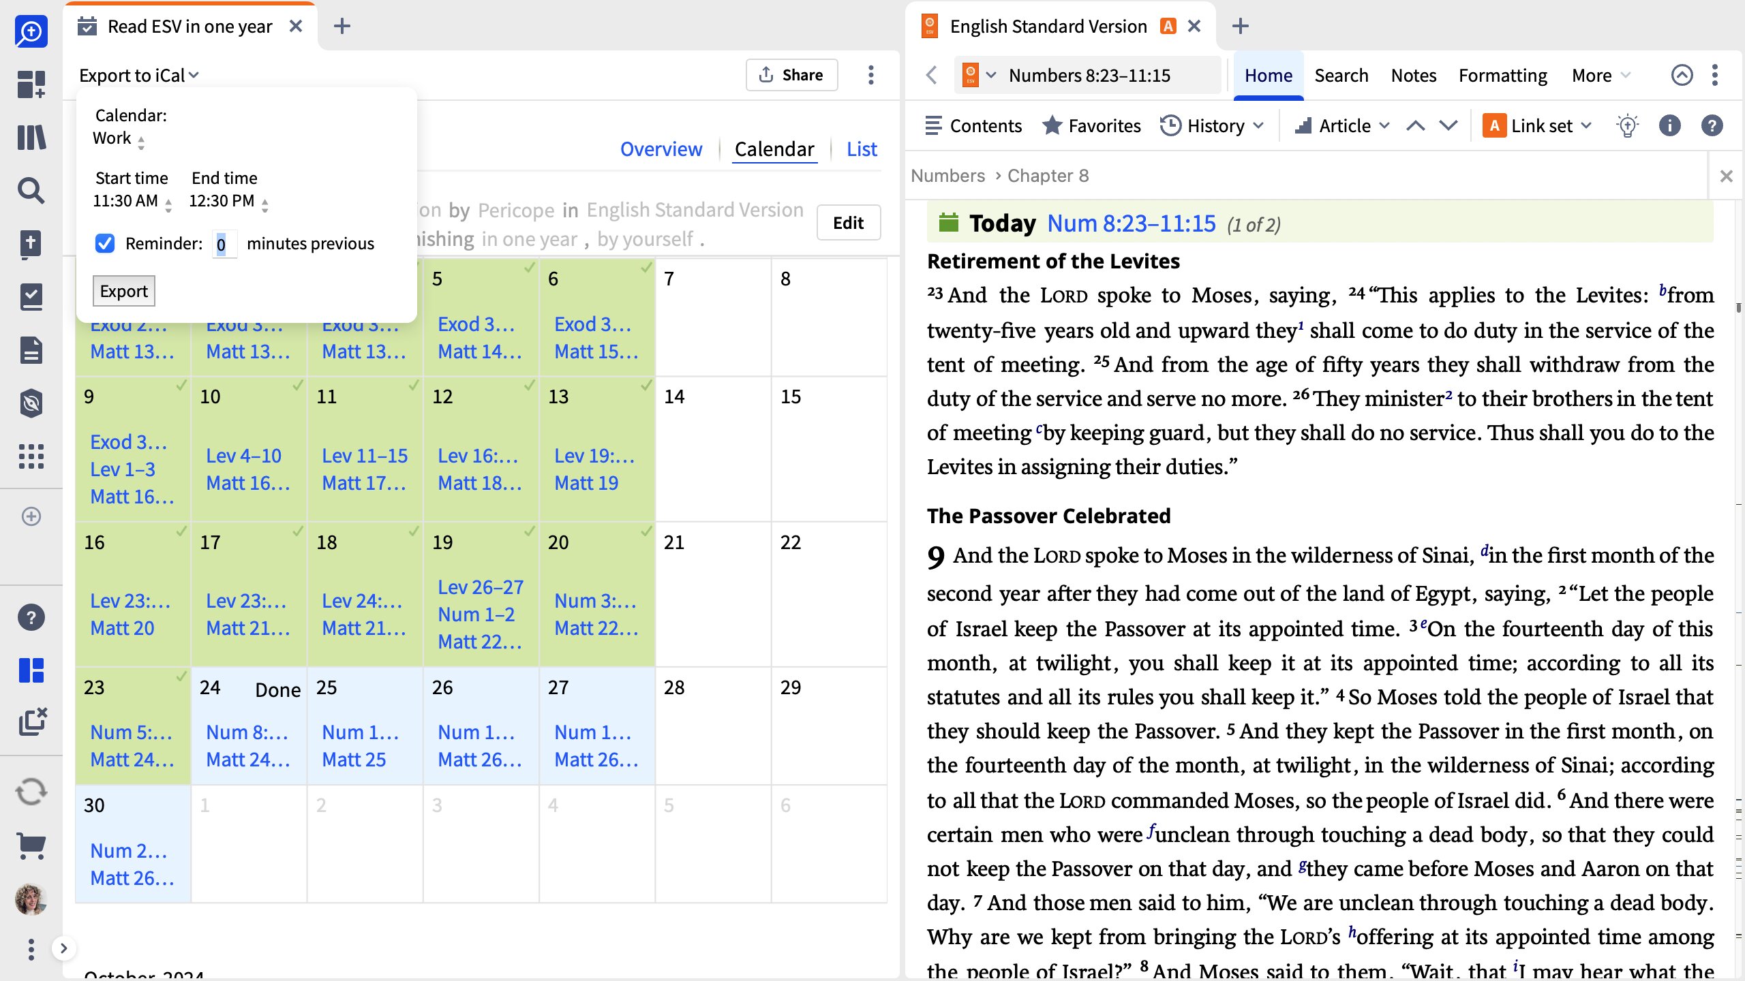The image size is (1745, 981).
Task: Click the magnifier Search icon in sidebar
Action: pyautogui.click(x=31, y=191)
